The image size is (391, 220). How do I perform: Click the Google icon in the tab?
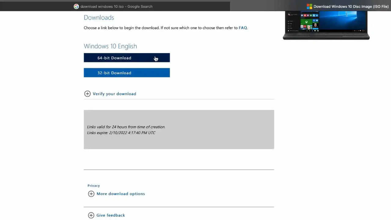76,6
